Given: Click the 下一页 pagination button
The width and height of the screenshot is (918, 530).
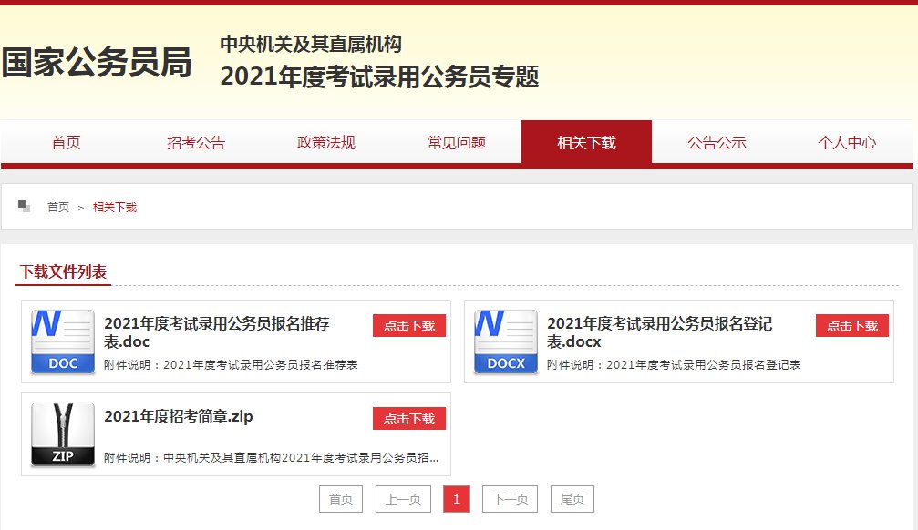Looking at the screenshot, I should pos(510,499).
